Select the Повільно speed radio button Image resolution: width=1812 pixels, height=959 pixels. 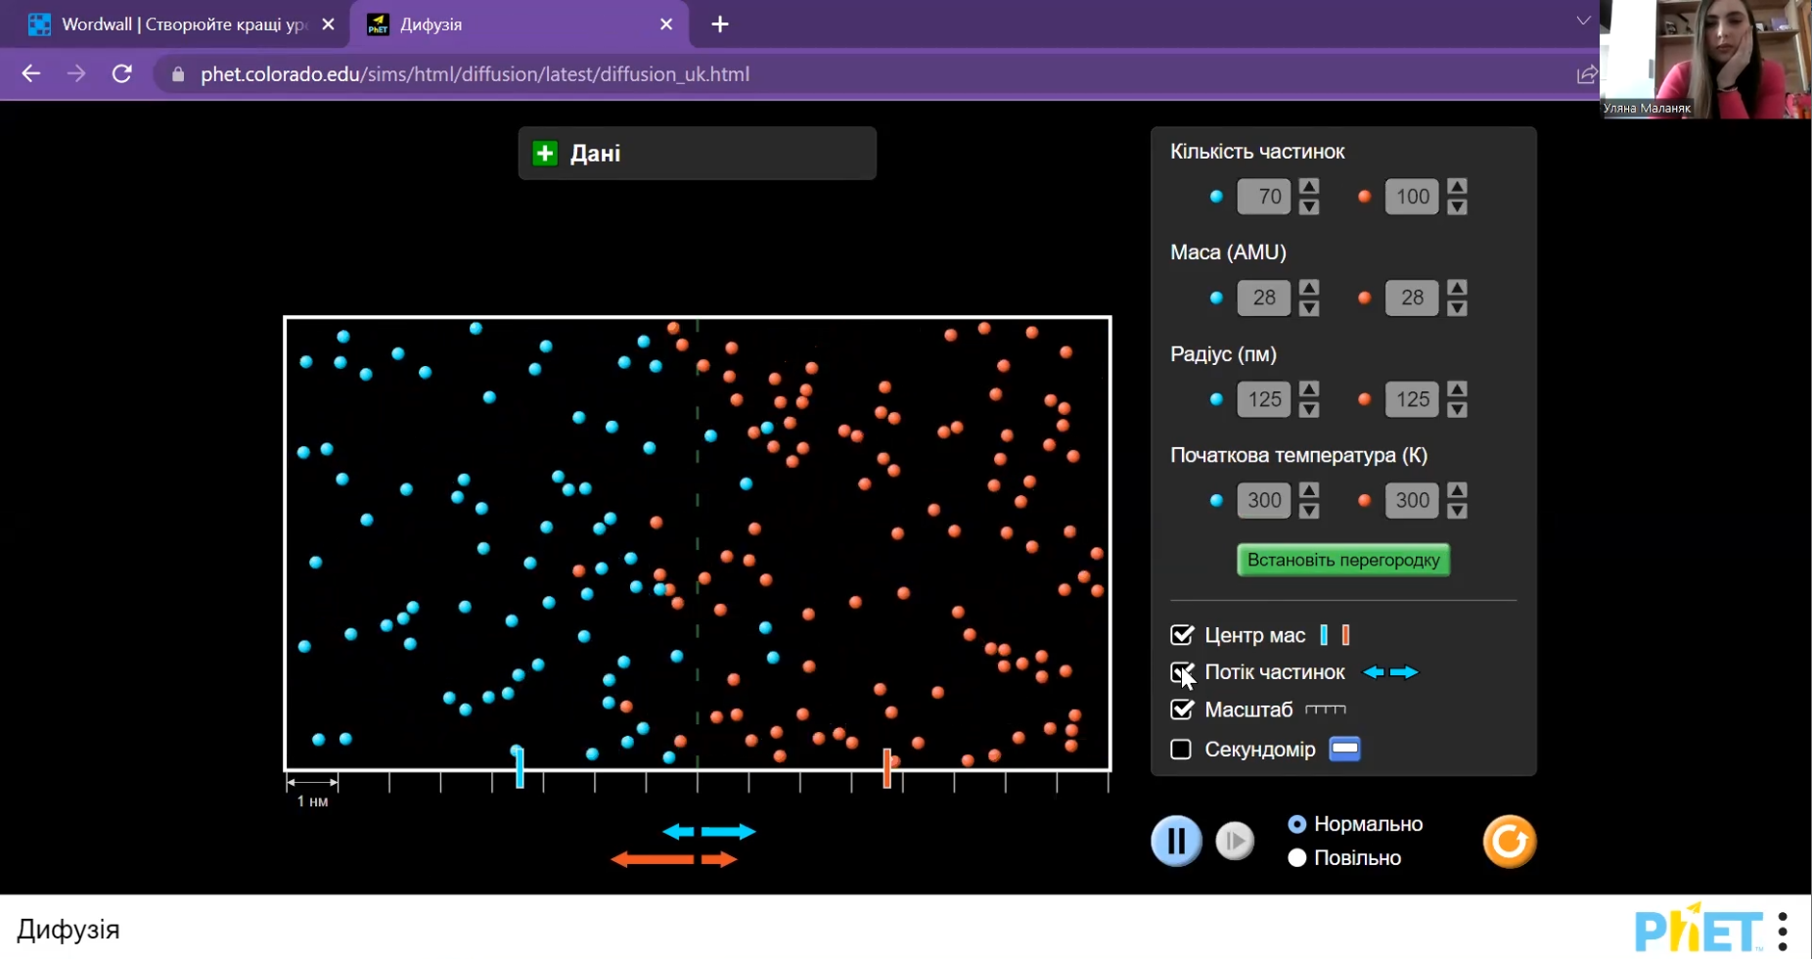(x=1297, y=857)
